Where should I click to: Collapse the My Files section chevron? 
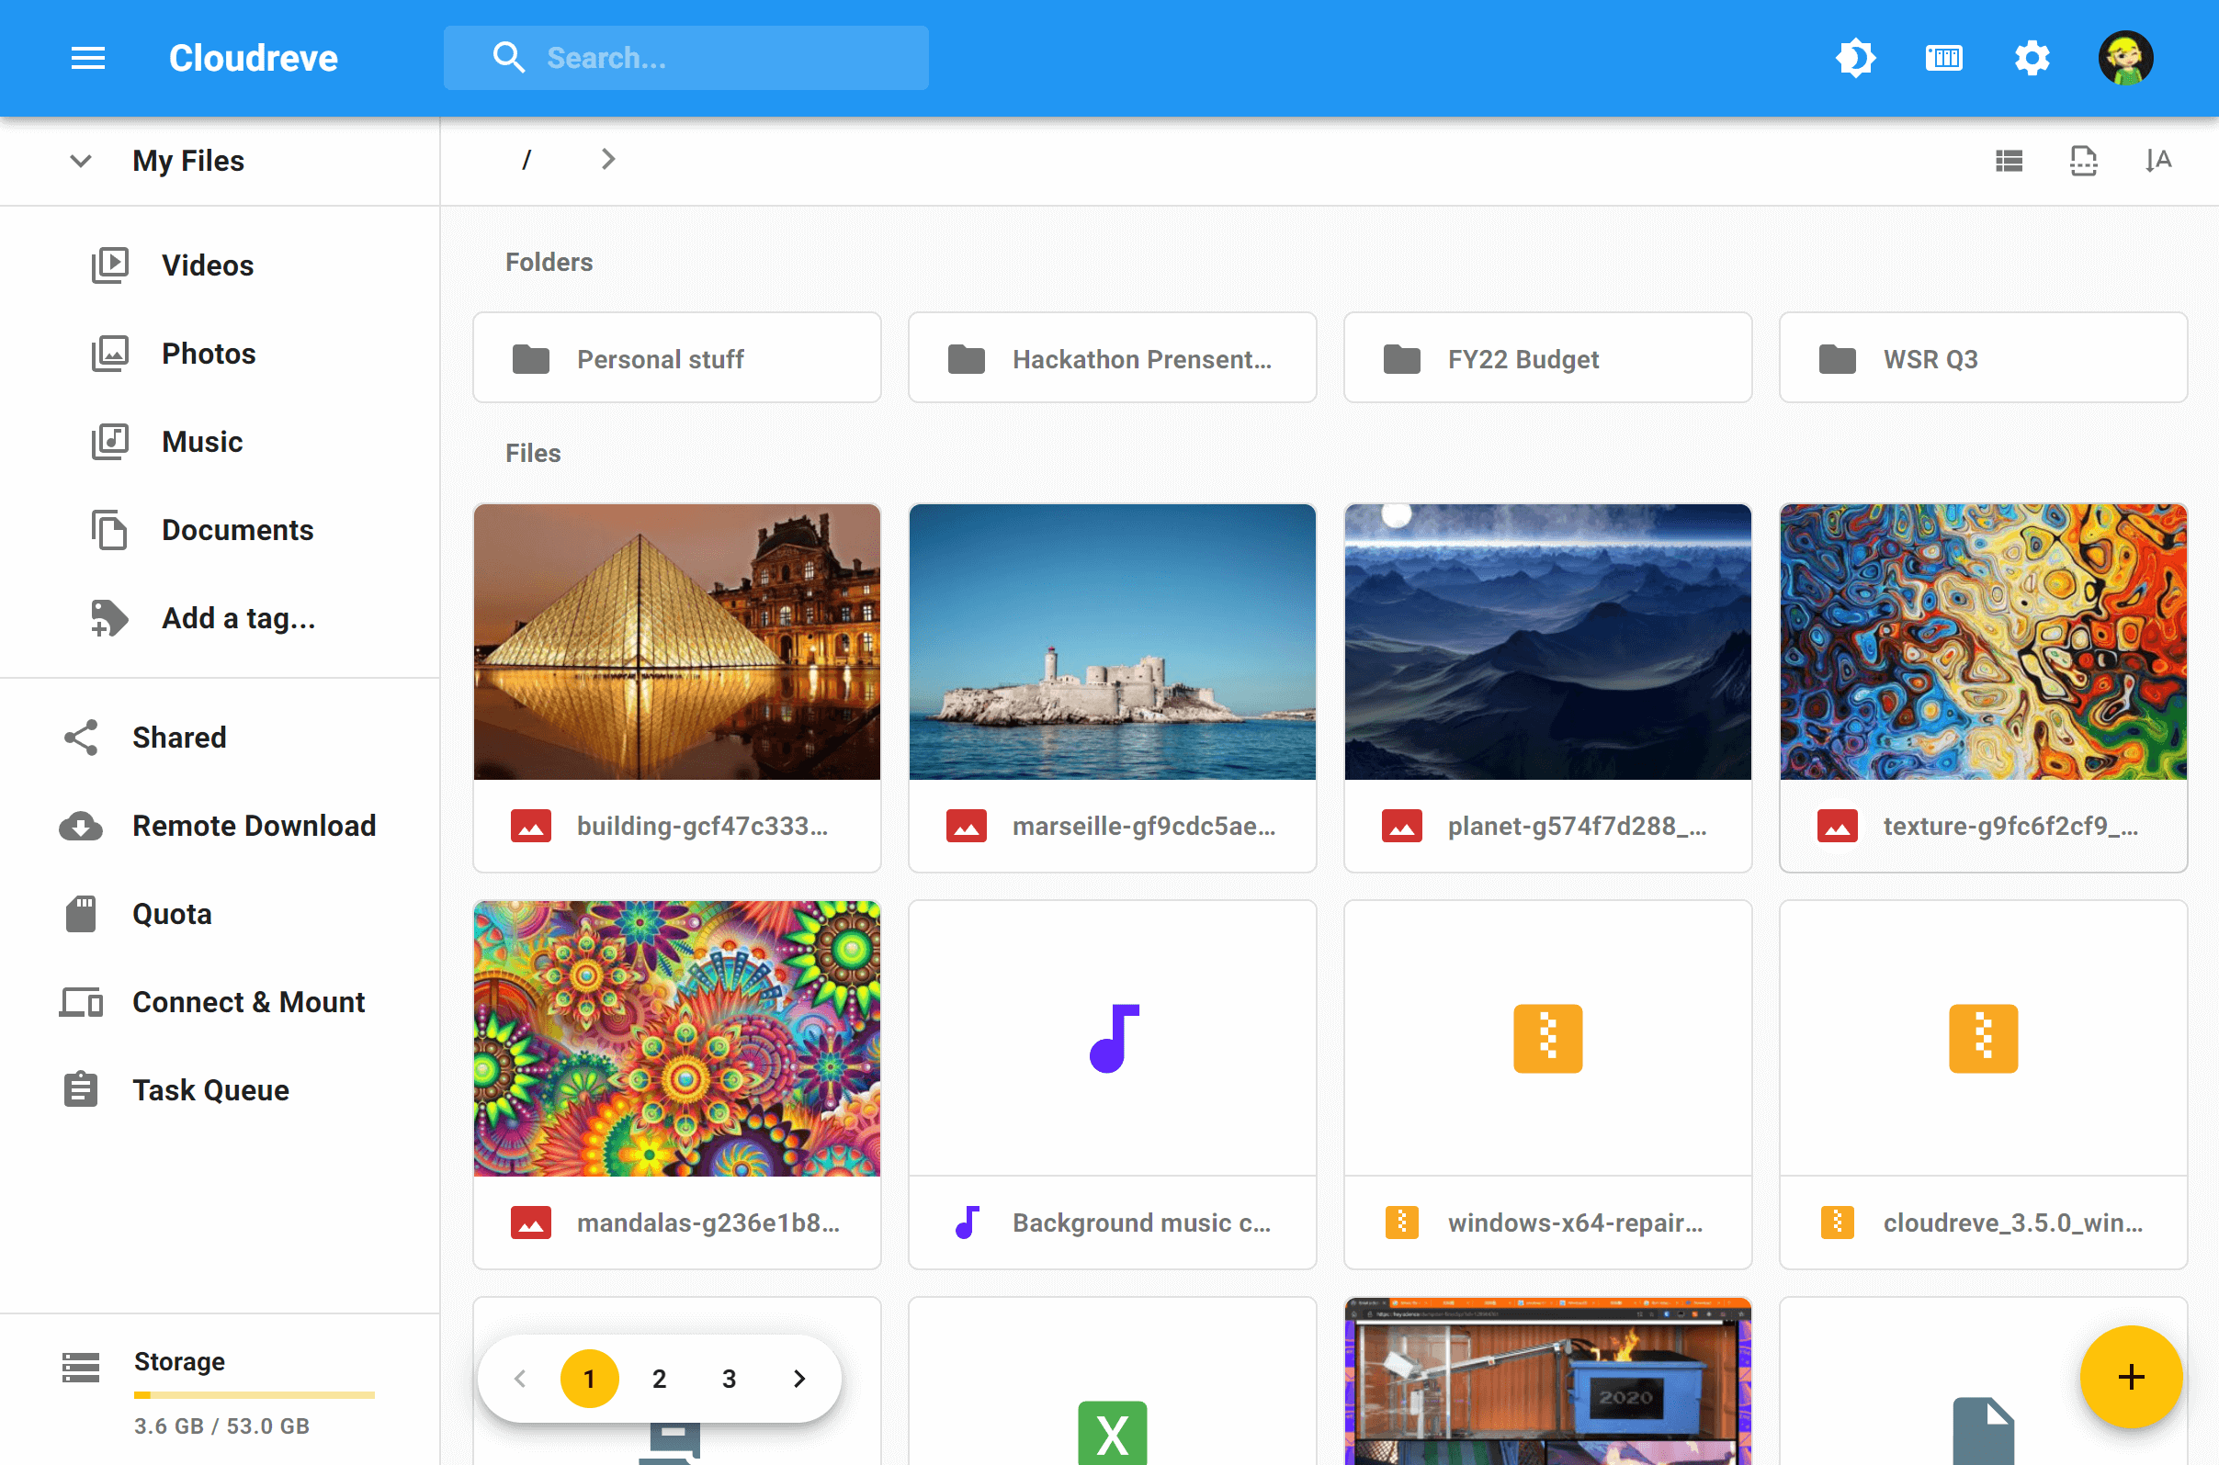82,161
